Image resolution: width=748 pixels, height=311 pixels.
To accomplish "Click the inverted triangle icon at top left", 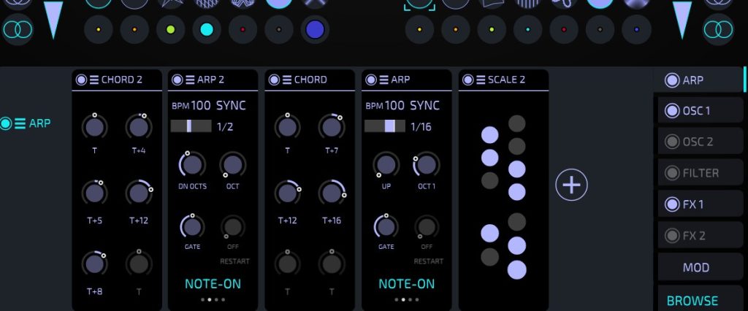I will coord(53,18).
